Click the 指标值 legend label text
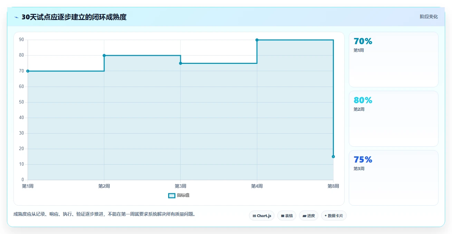This screenshot has height=234, width=452. pyautogui.click(x=183, y=195)
